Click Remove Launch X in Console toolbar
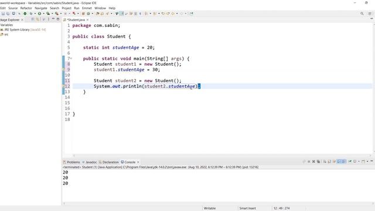Screen dimensions: 375x211 click(x=313, y=162)
